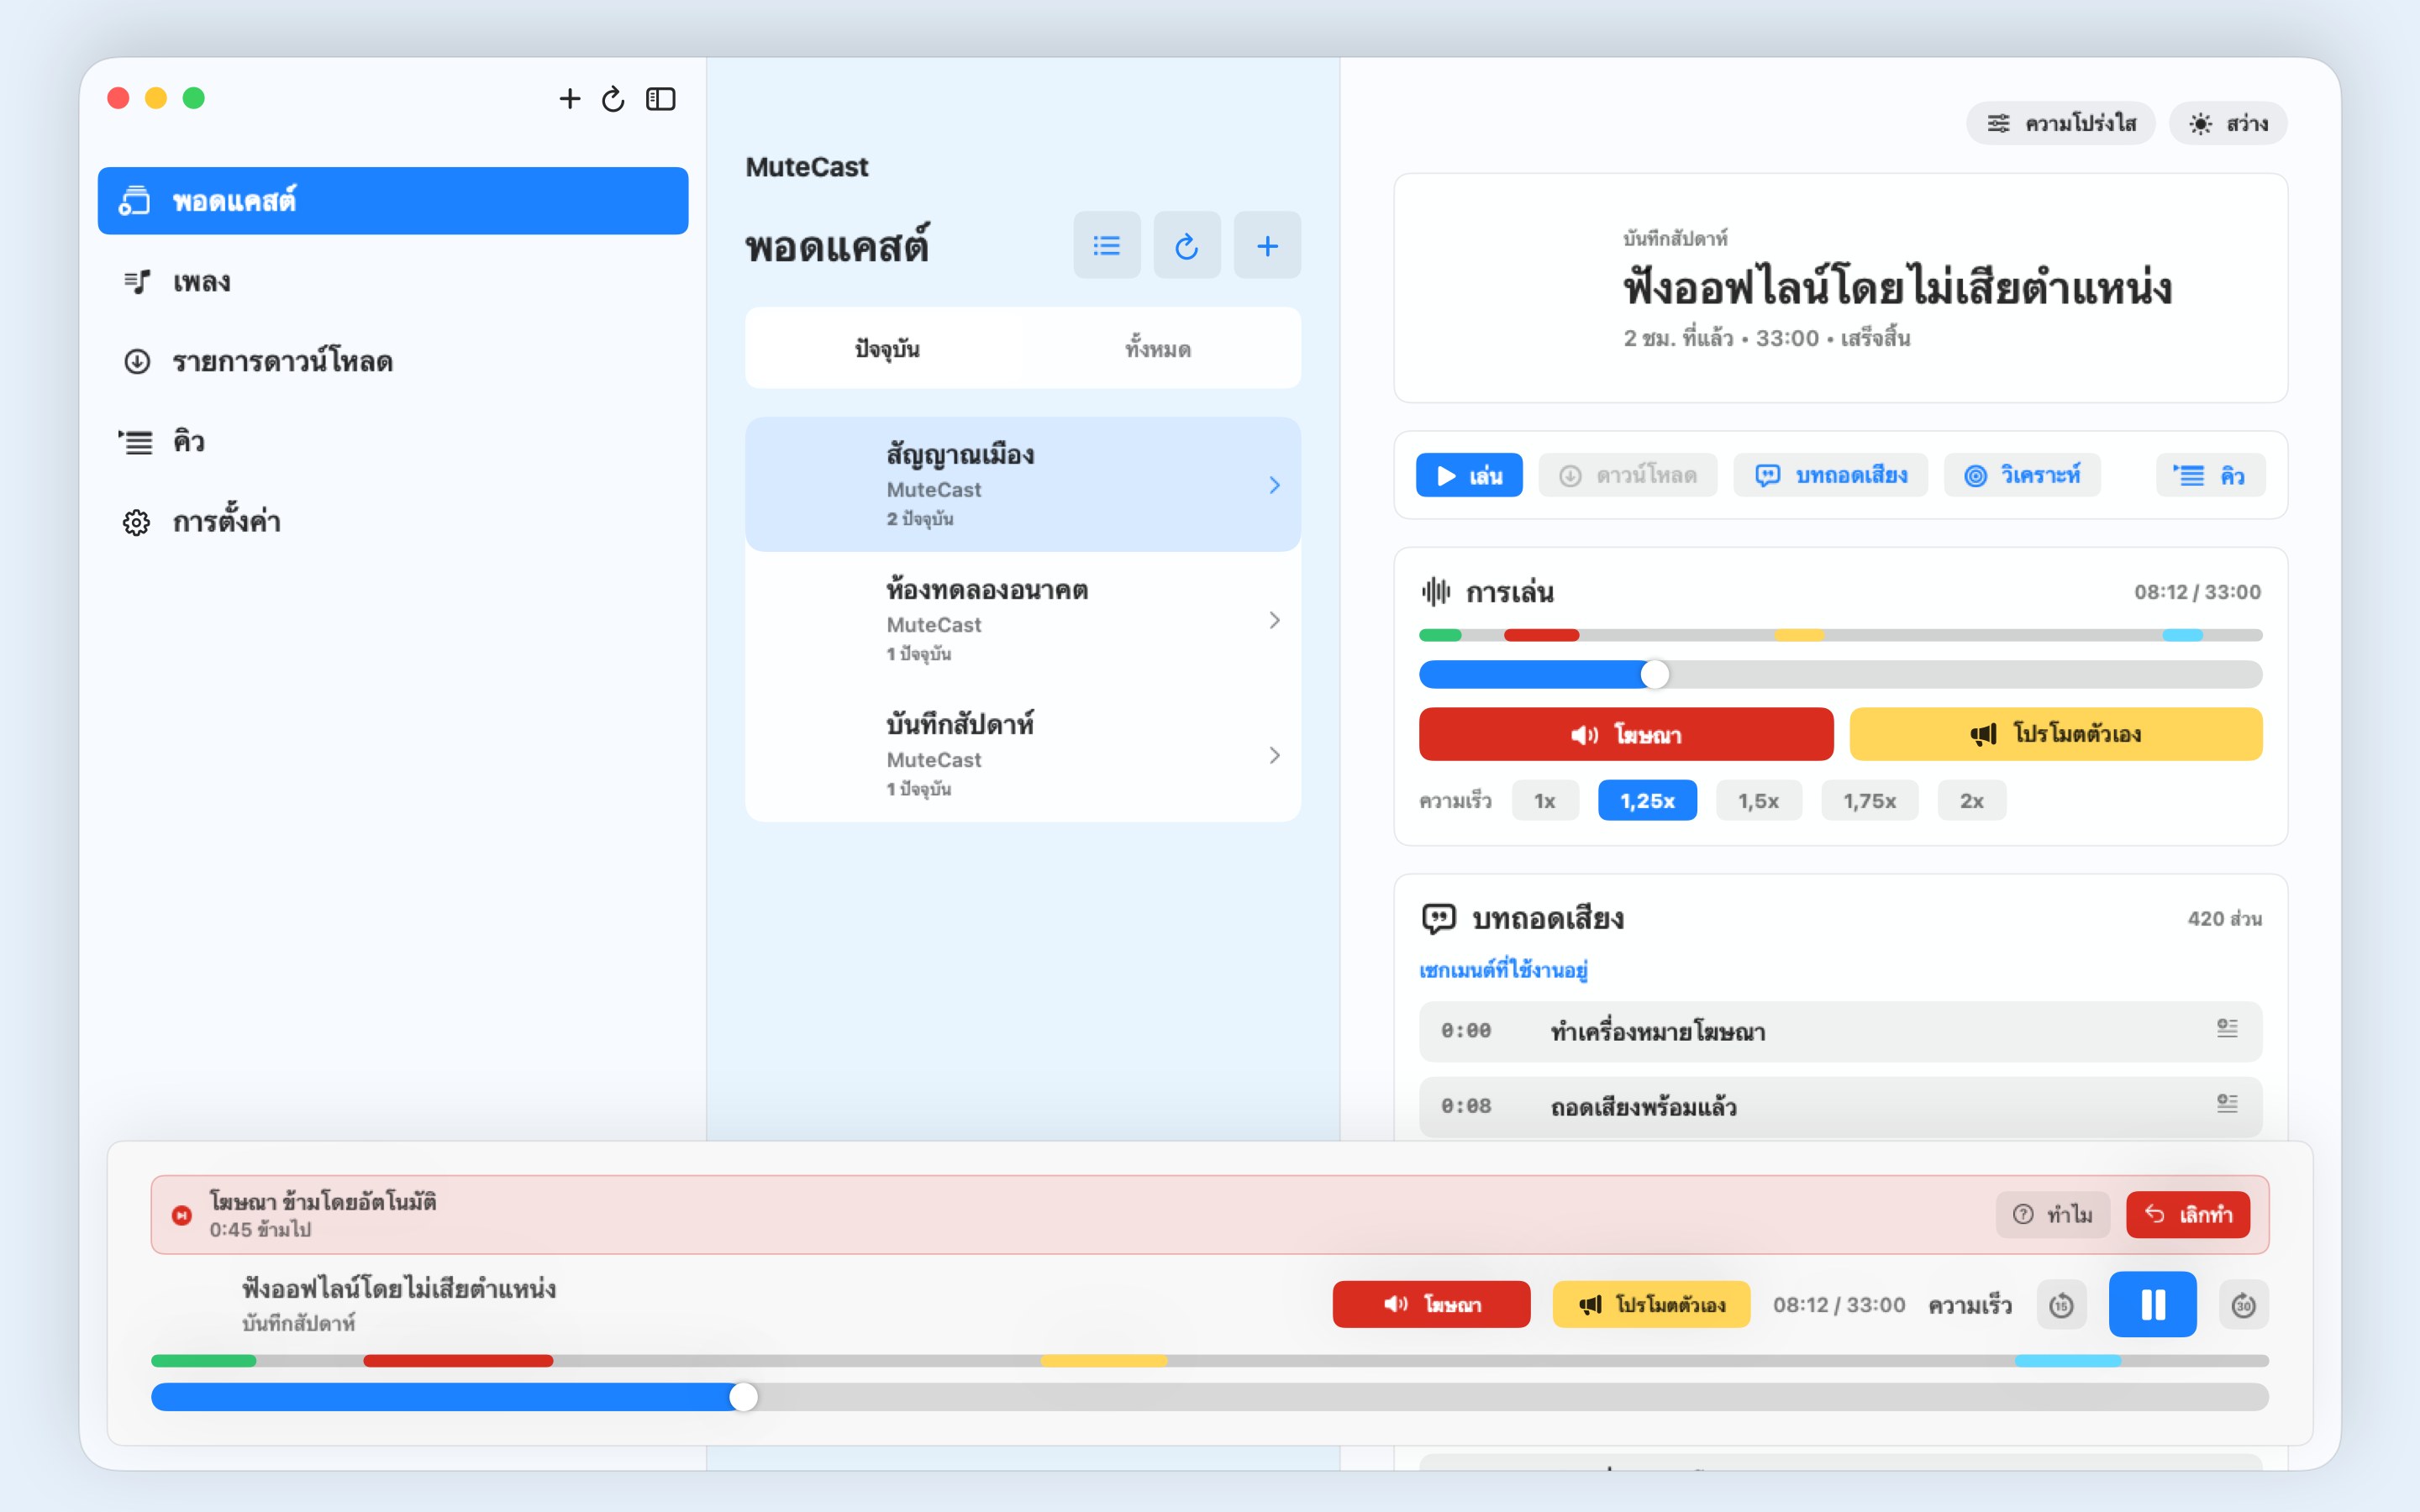The width and height of the screenshot is (2420, 1512).
Task: Skip forward 30 seconds in the mini player
Action: (x=2243, y=1304)
